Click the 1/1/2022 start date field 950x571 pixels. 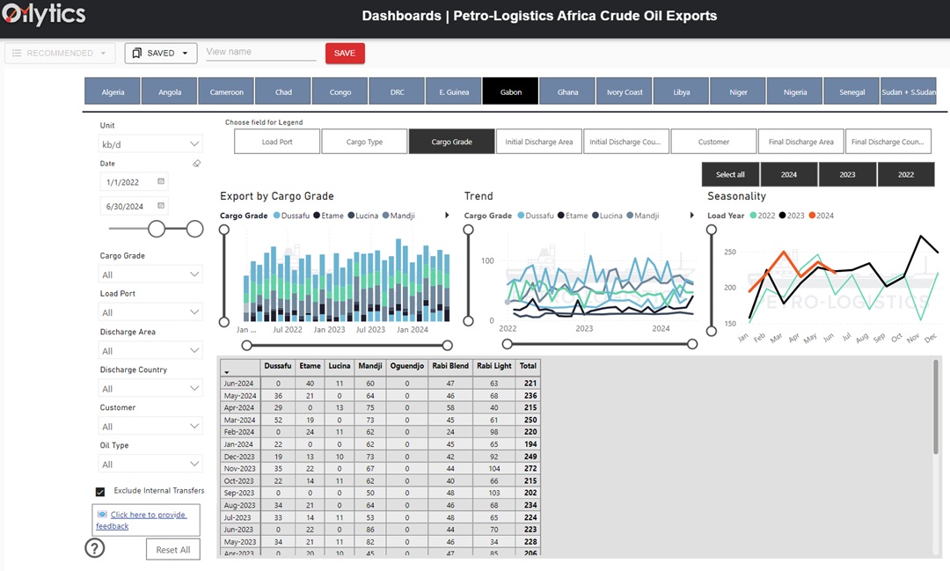click(134, 182)
